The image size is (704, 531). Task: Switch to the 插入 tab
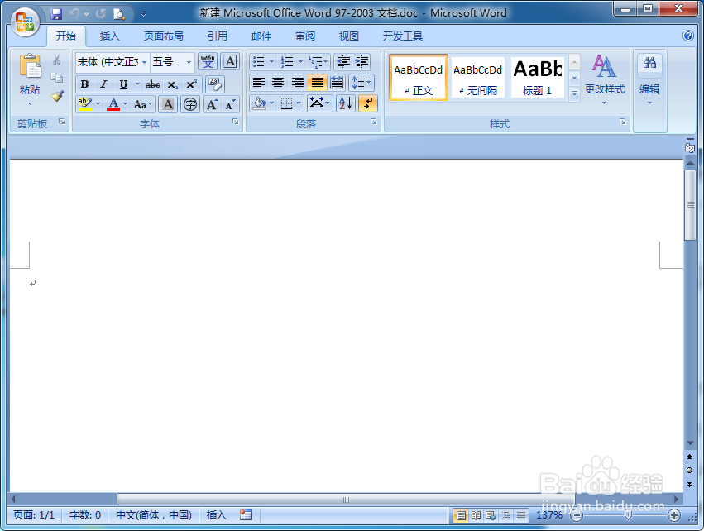pyautogui.click(x=109, y=36)
